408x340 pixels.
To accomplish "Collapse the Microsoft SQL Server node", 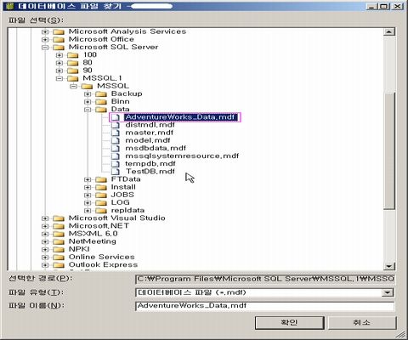I will click(45, 48).
